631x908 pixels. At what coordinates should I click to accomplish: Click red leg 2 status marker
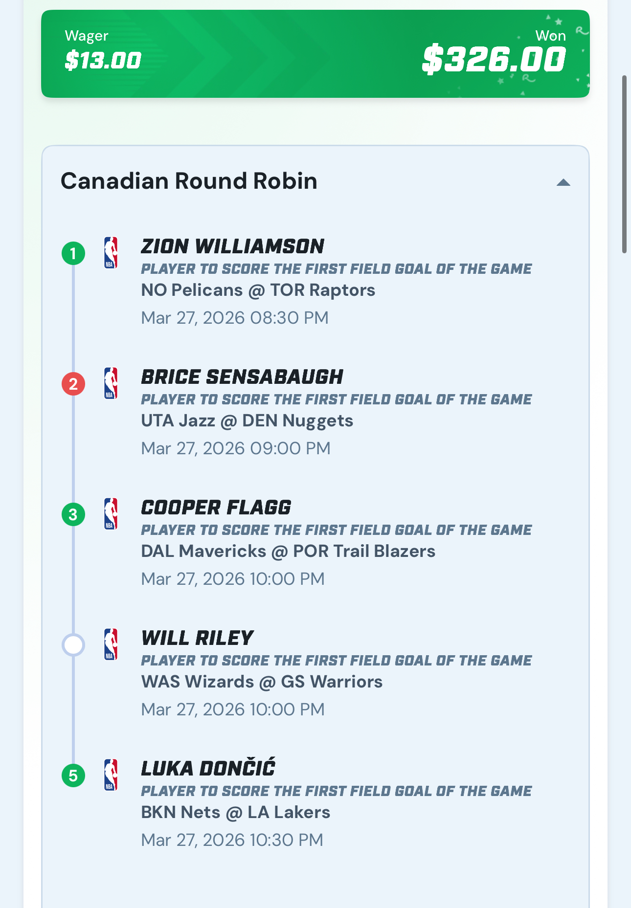click(73, 384)
